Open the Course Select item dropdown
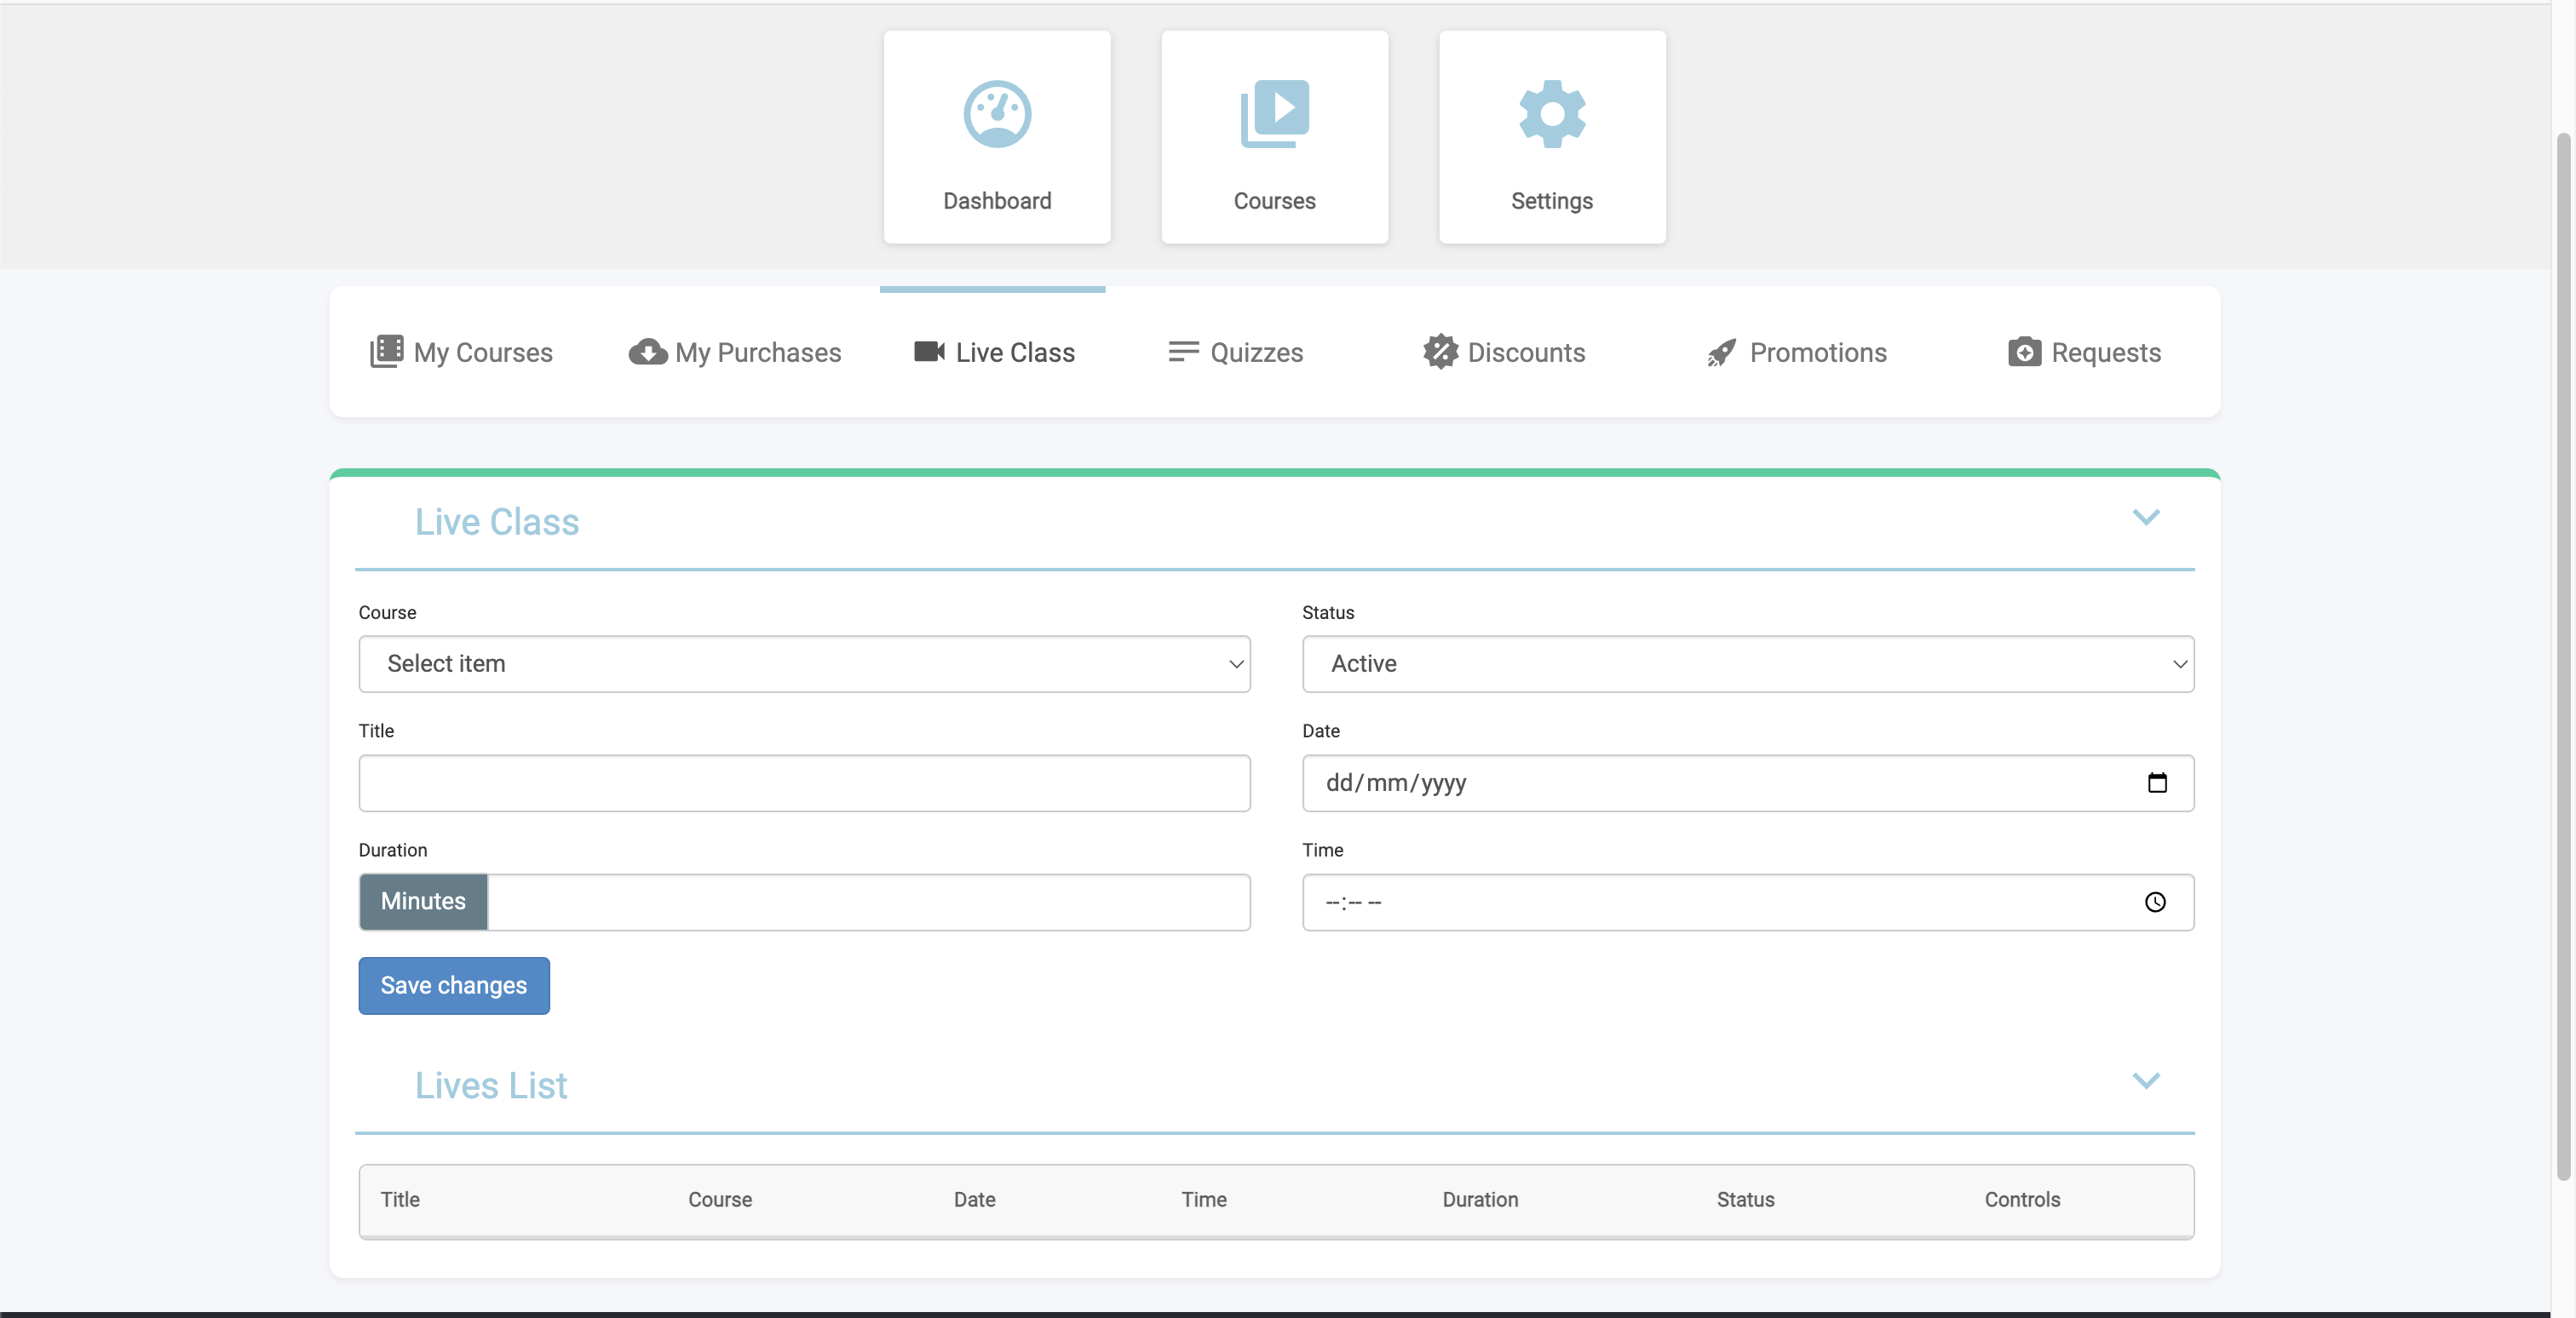The image size is (2576, 1318). pyautogui.click(x=804, y=663)
